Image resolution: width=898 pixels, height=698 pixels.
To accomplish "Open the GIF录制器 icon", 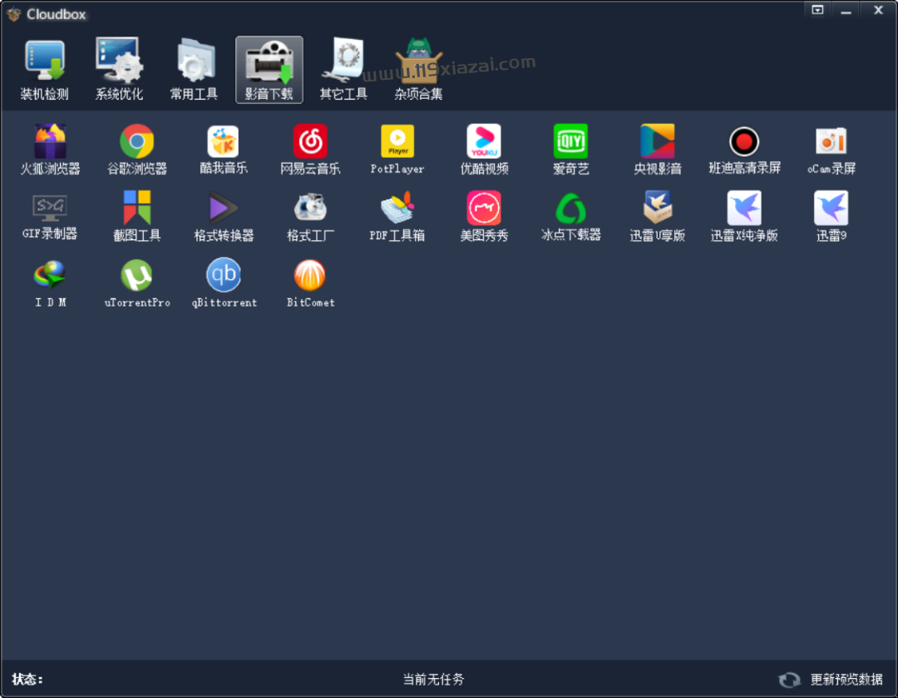I will point(50,208).
